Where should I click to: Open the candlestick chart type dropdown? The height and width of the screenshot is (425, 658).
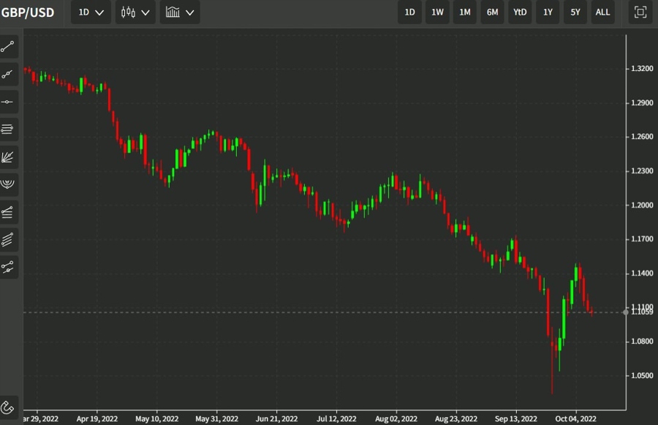pyautogui.click(x=135, y=12)
